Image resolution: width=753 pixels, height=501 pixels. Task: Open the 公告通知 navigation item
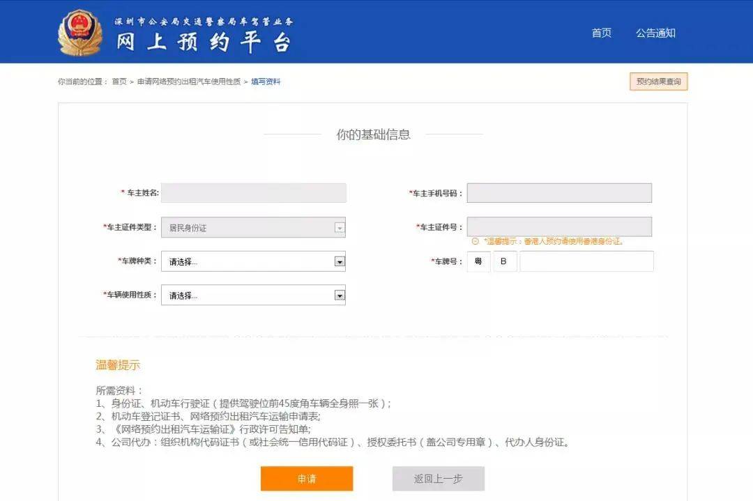pos(655,33)
